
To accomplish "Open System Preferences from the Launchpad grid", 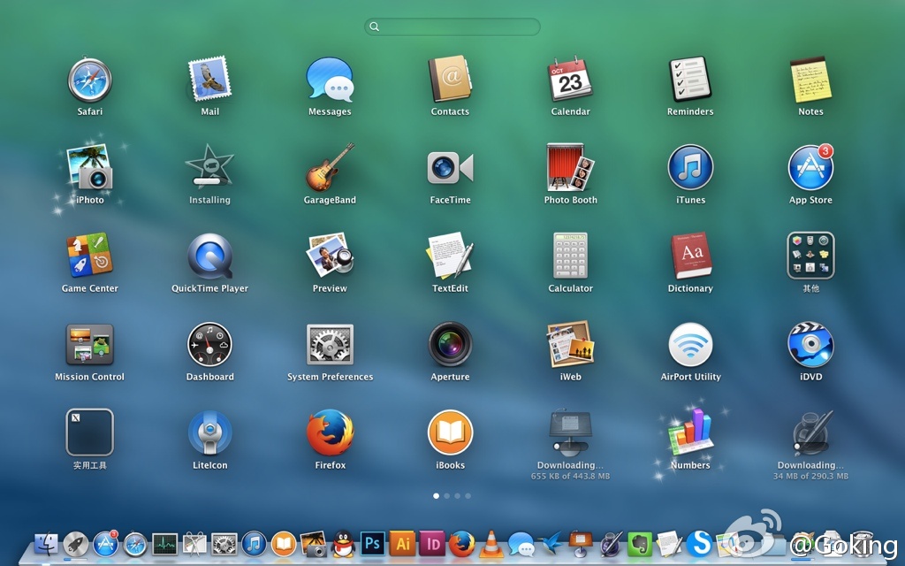I will click(x=330, y=344).
